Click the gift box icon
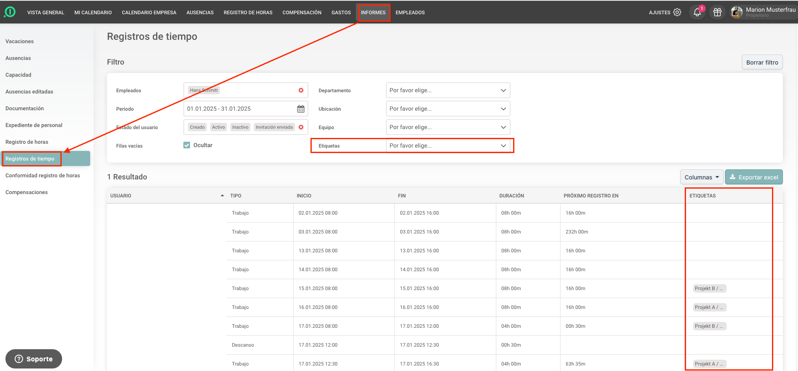 pyautogui.click(x=717, y=13)
